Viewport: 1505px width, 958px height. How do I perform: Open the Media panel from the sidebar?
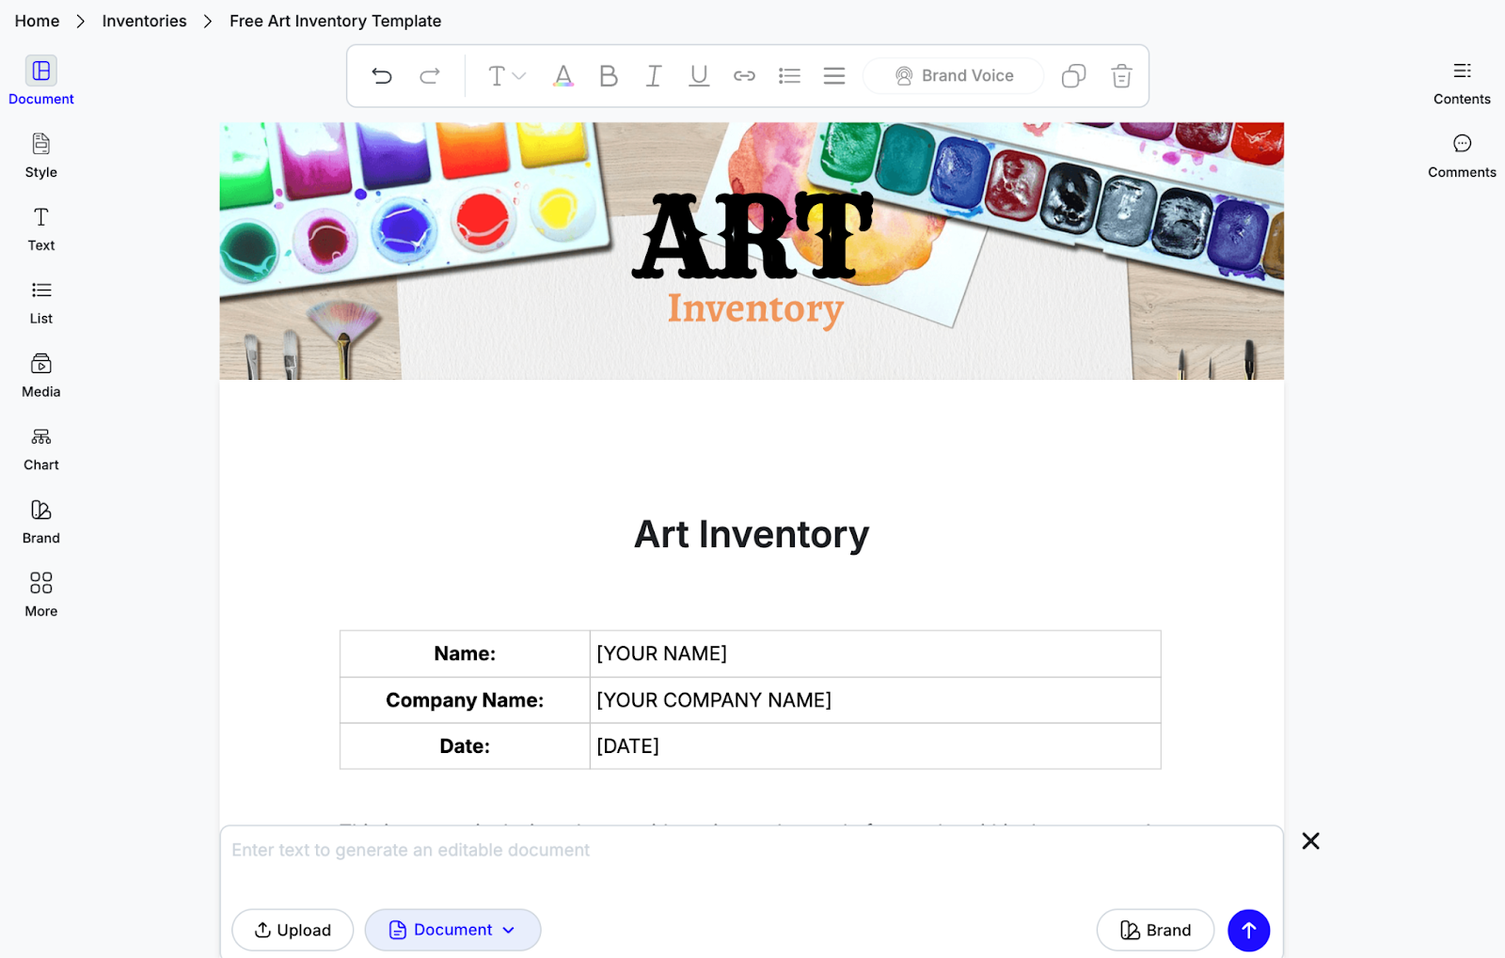tap(40, 374)
